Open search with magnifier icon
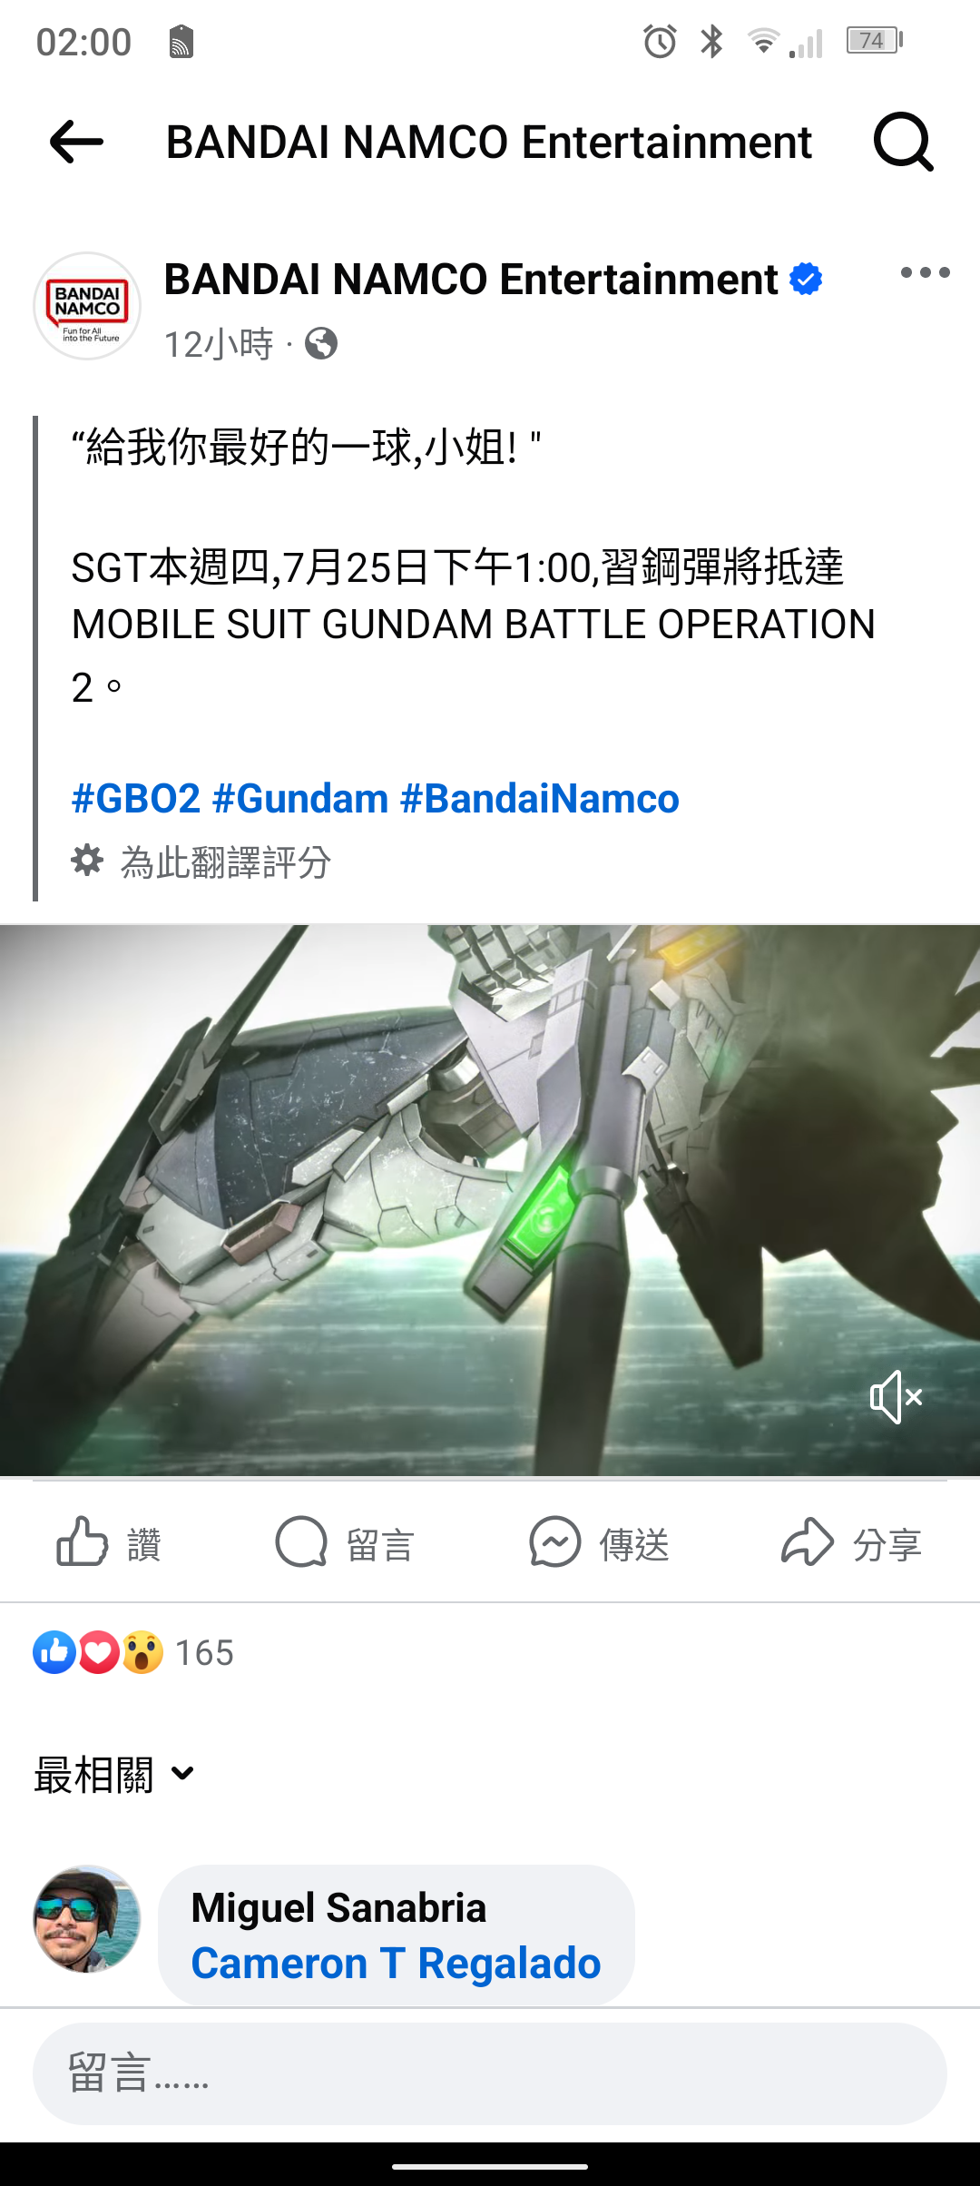 [x=903, y=143]
